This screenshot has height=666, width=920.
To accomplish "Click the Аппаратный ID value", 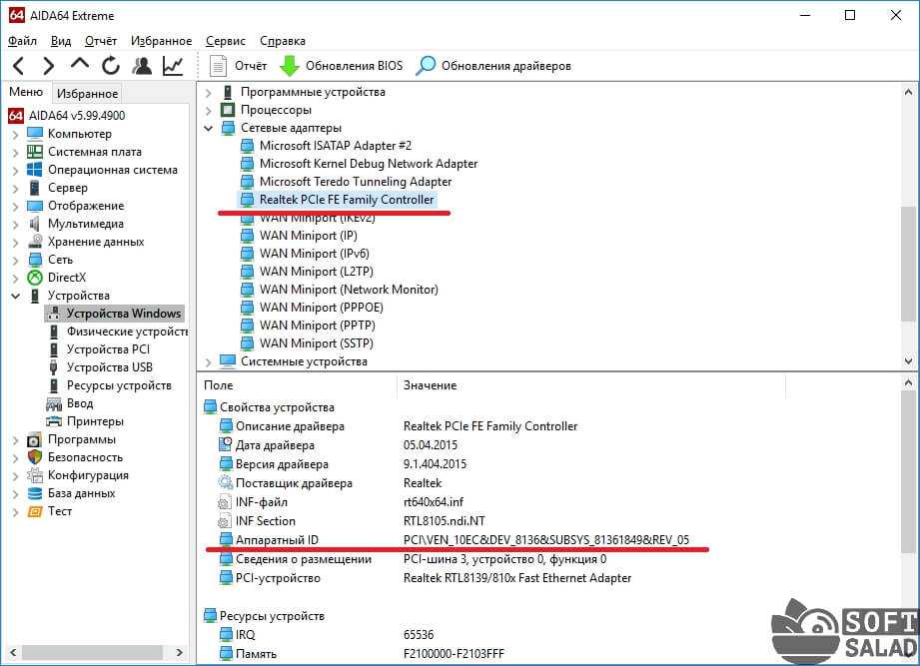I will [x=546, y=540].
